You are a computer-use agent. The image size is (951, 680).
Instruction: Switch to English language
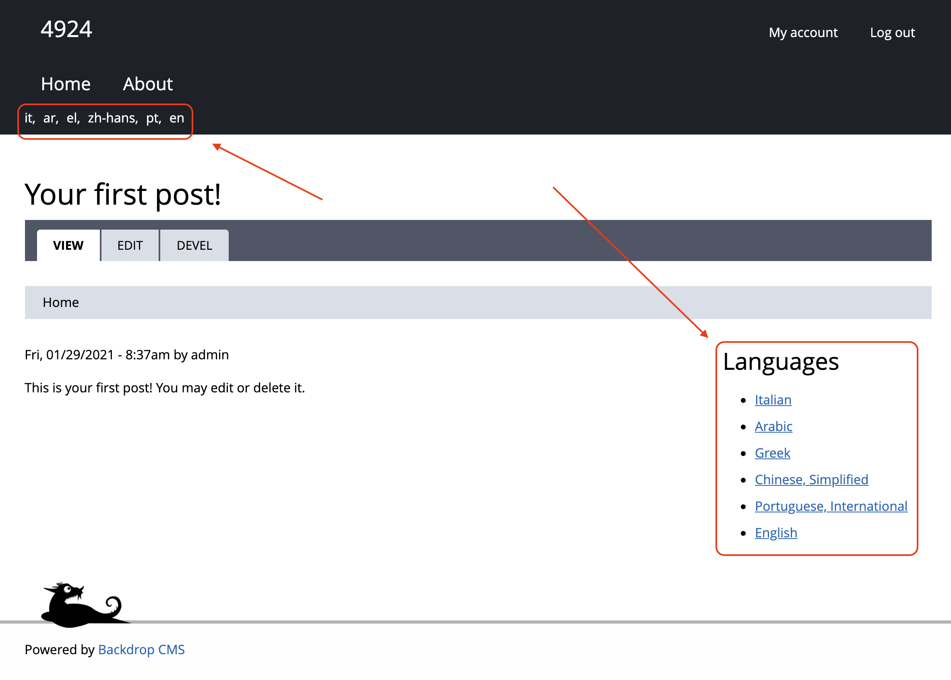point(776,533)
